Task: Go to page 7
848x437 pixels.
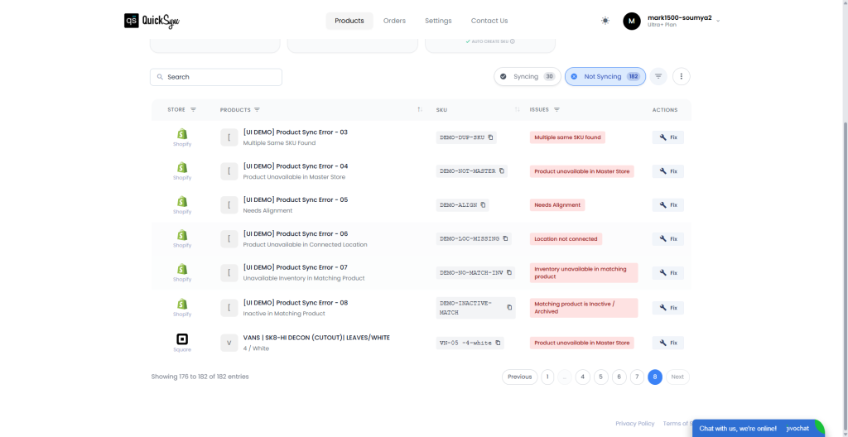Action: (x=637, y=377)
